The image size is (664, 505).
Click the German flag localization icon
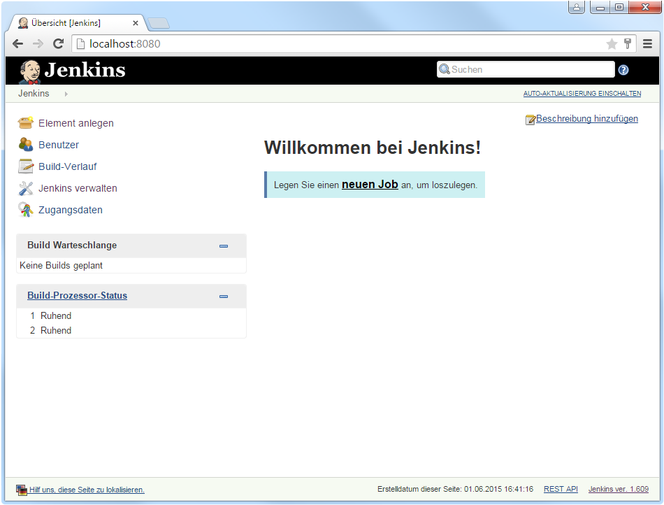coord(22,490)
